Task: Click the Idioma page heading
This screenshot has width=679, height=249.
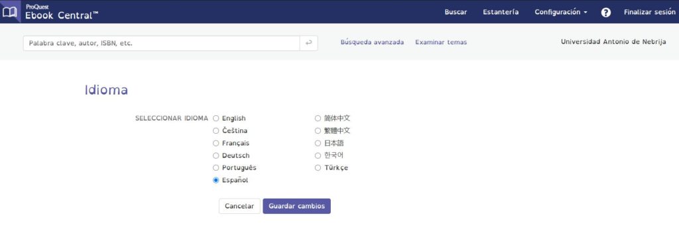Action: tap(106, 90)
